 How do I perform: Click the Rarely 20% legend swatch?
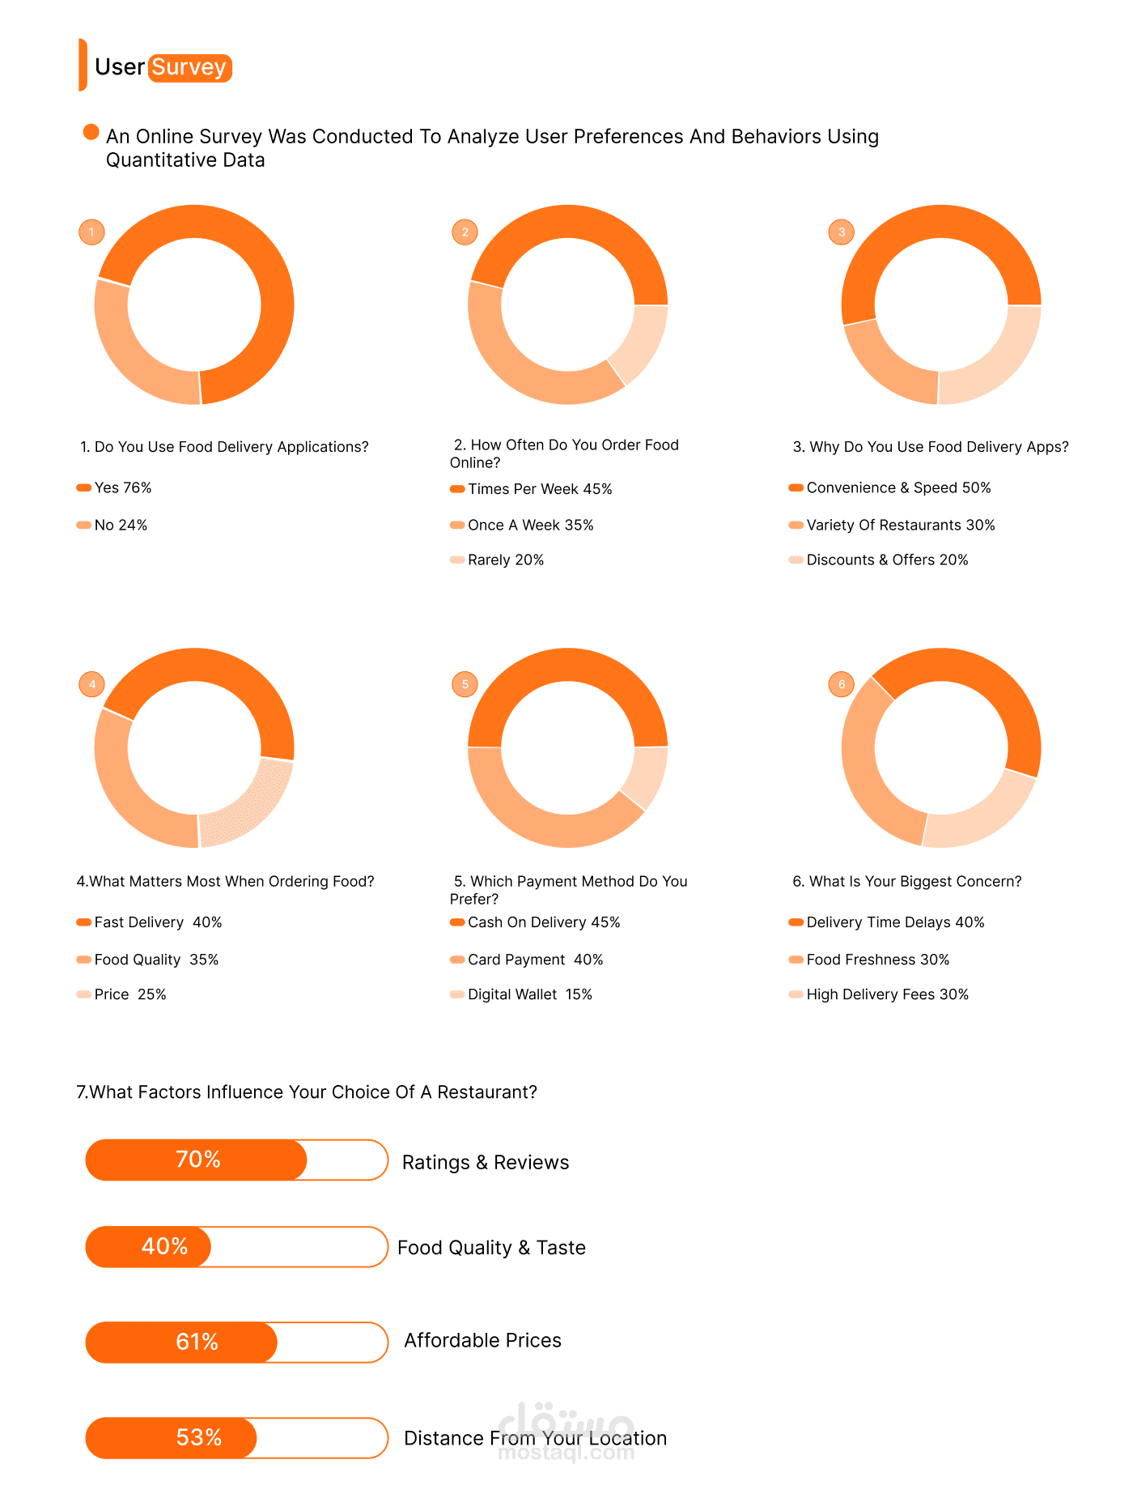(x=457, y=560)
